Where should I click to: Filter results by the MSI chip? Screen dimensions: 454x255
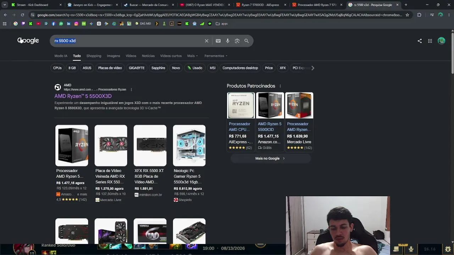coord(212,68)
